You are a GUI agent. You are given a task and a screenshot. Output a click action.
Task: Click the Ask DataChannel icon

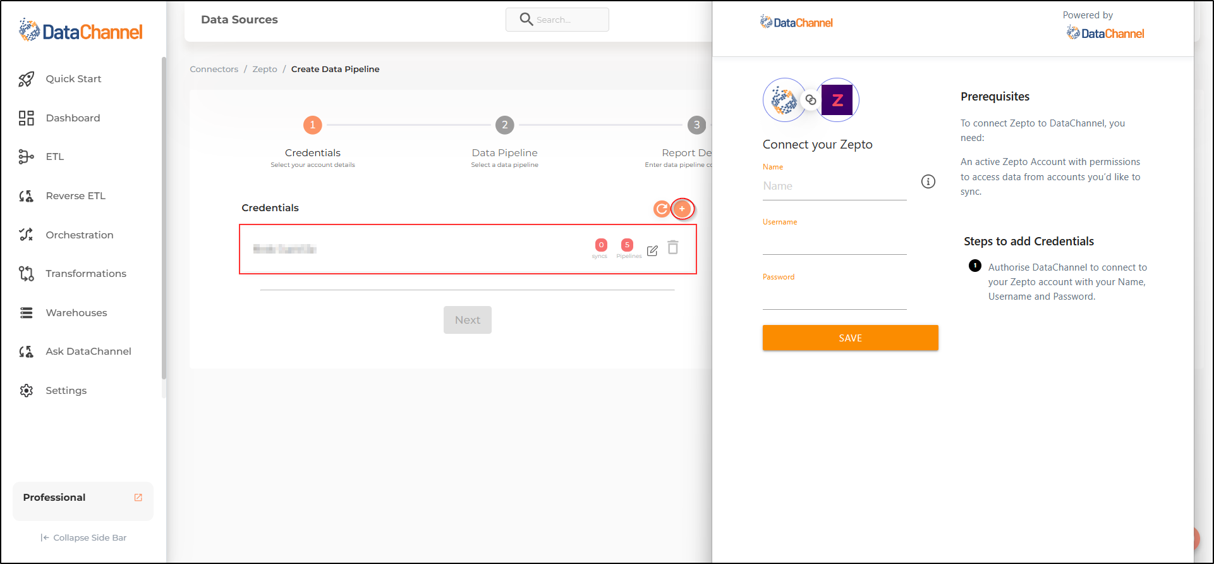(26, 352)
